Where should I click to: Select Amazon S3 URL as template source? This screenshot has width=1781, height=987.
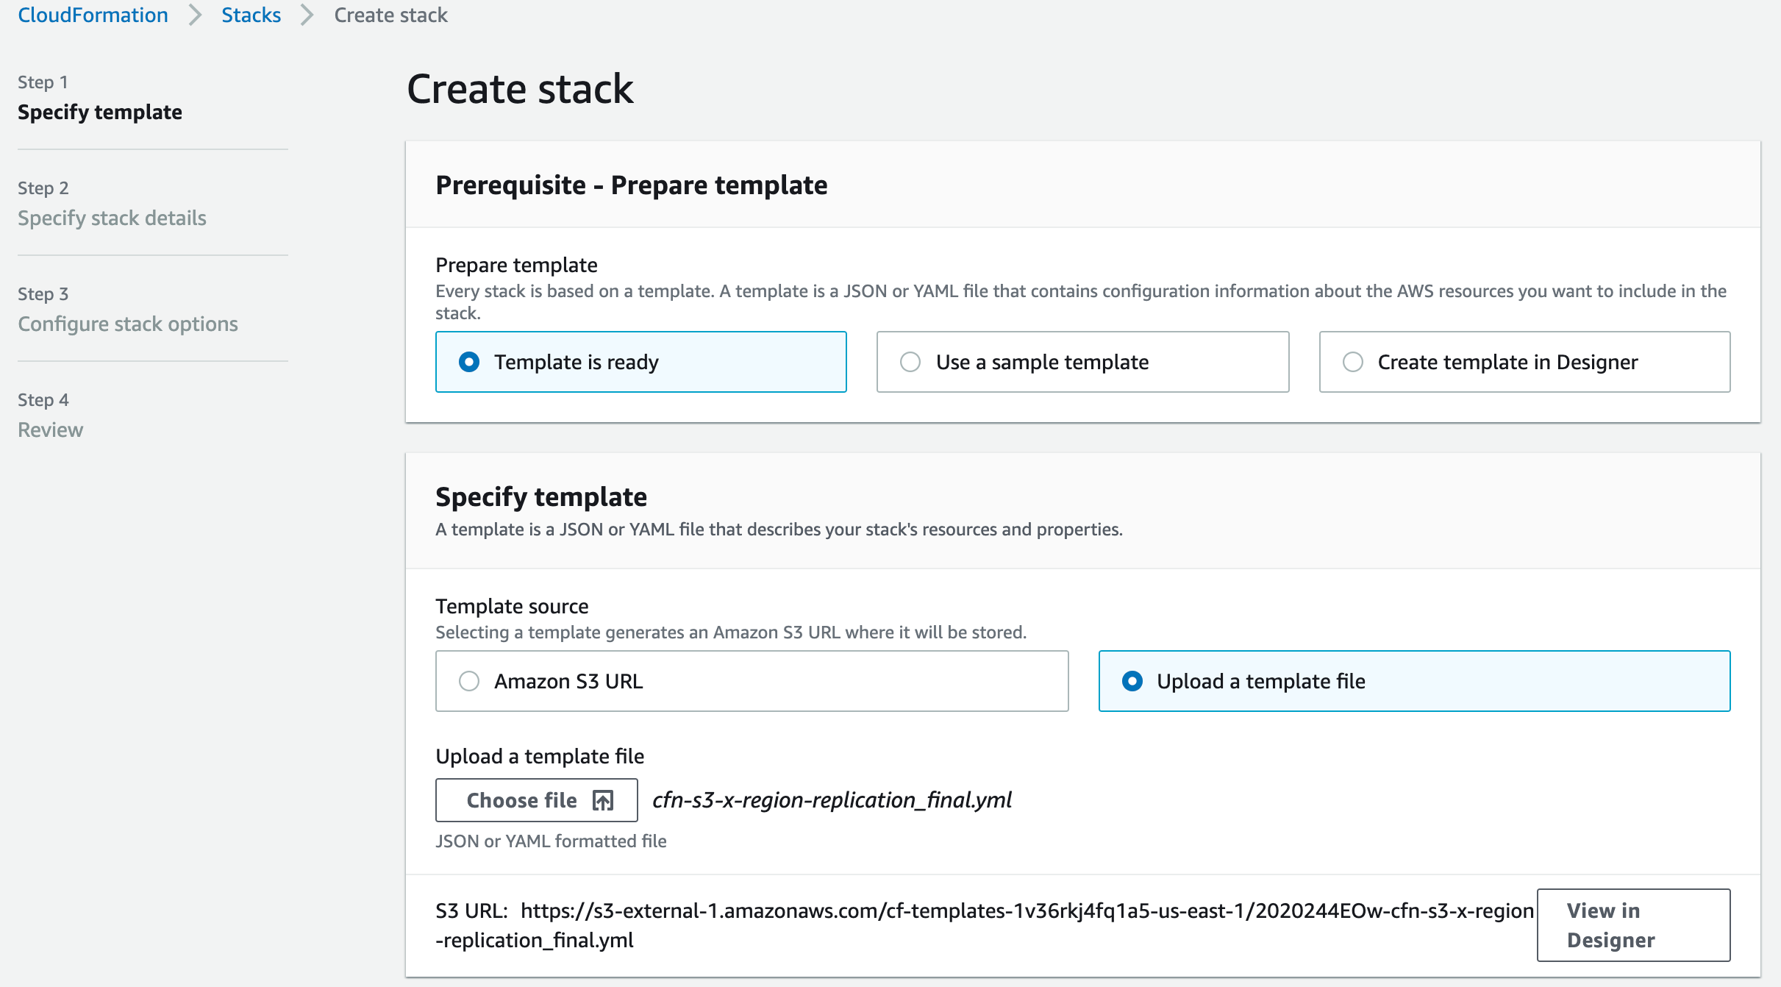pos(469,681)
